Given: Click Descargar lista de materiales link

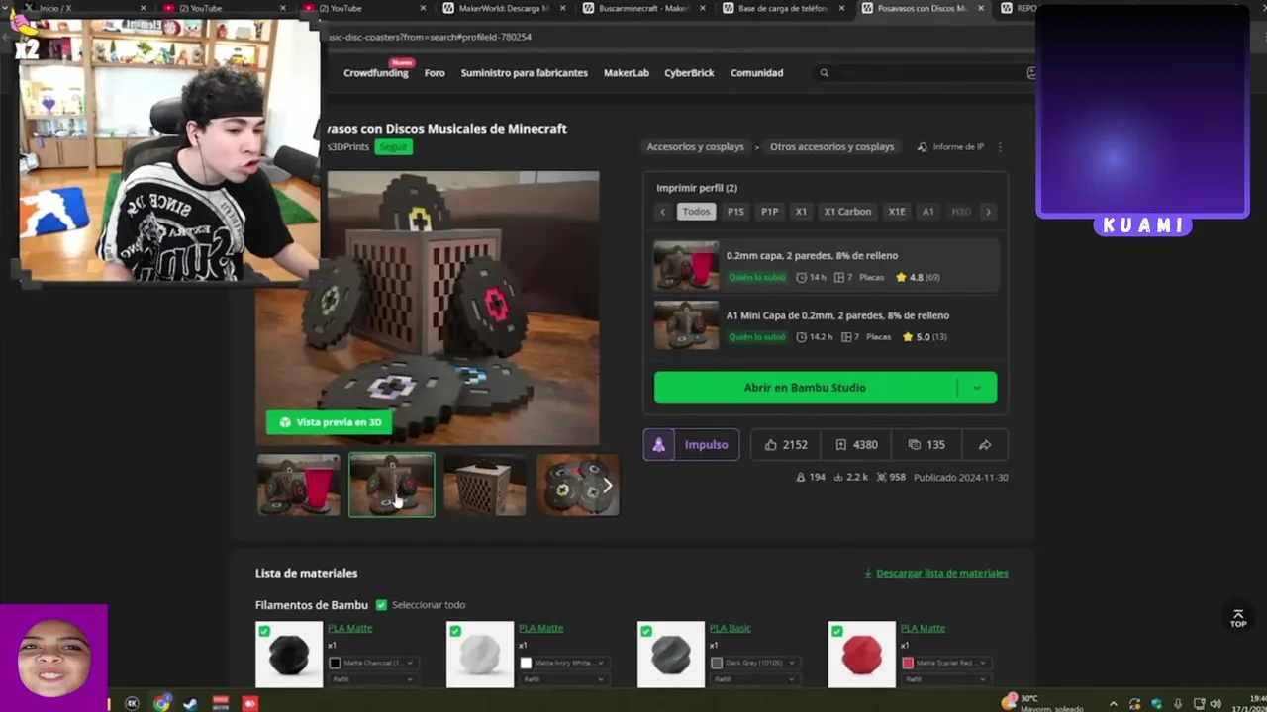Looking at the screenshot, I should (941, 574).
